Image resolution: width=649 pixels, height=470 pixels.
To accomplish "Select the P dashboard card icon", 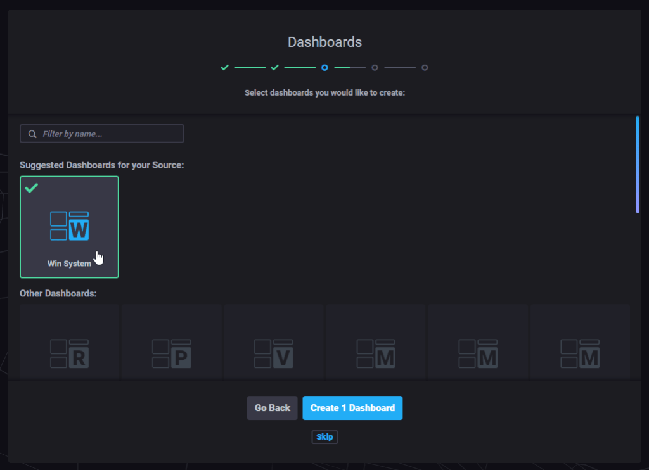I will click(171, 353).
